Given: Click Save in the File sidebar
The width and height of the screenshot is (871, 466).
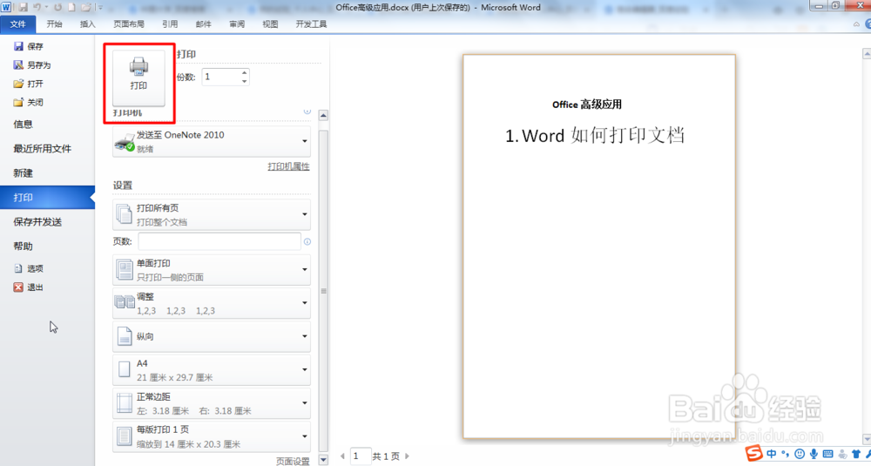Looking at the screenshot, I should pyautogui.click(x=29, y=46).
